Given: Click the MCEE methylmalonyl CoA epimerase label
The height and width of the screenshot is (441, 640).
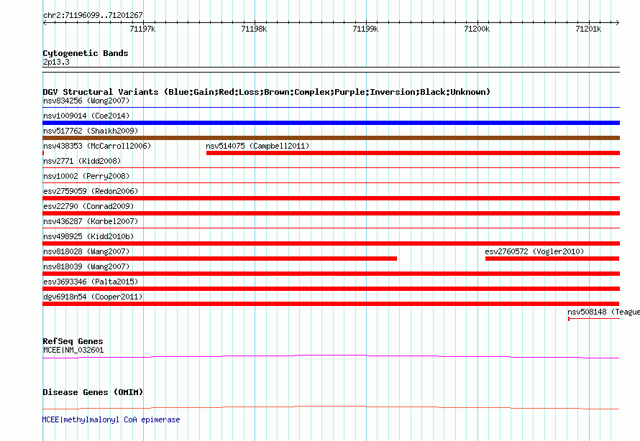Looking at the screenshot, I should click(x=111, y=419).
